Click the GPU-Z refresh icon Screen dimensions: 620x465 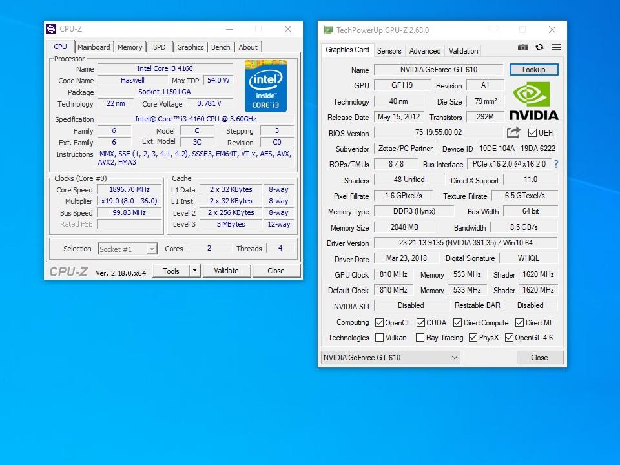tap(539, 48)
